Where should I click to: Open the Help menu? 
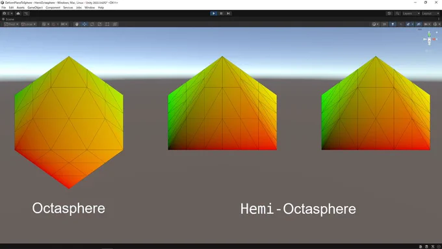tap(101, 8)
